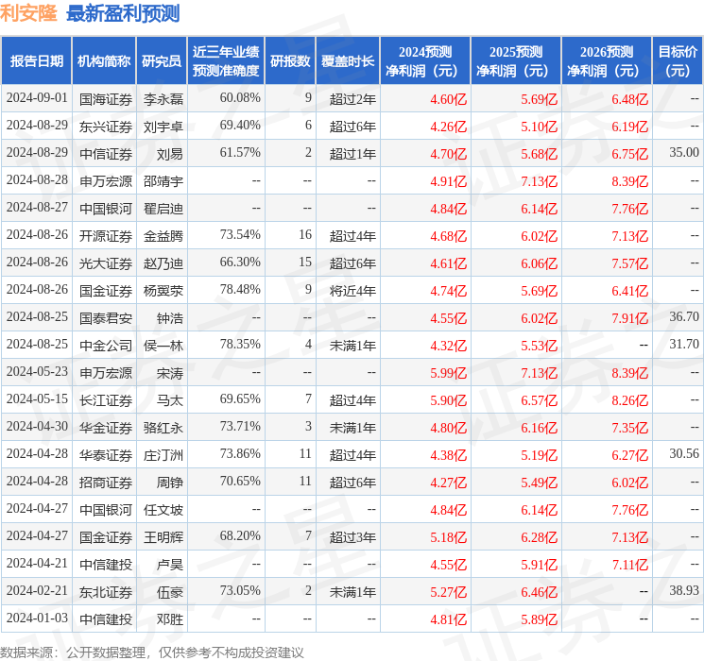Click the 最新盈利预测 title text
704x661 pixels.
tap(123, 13)
